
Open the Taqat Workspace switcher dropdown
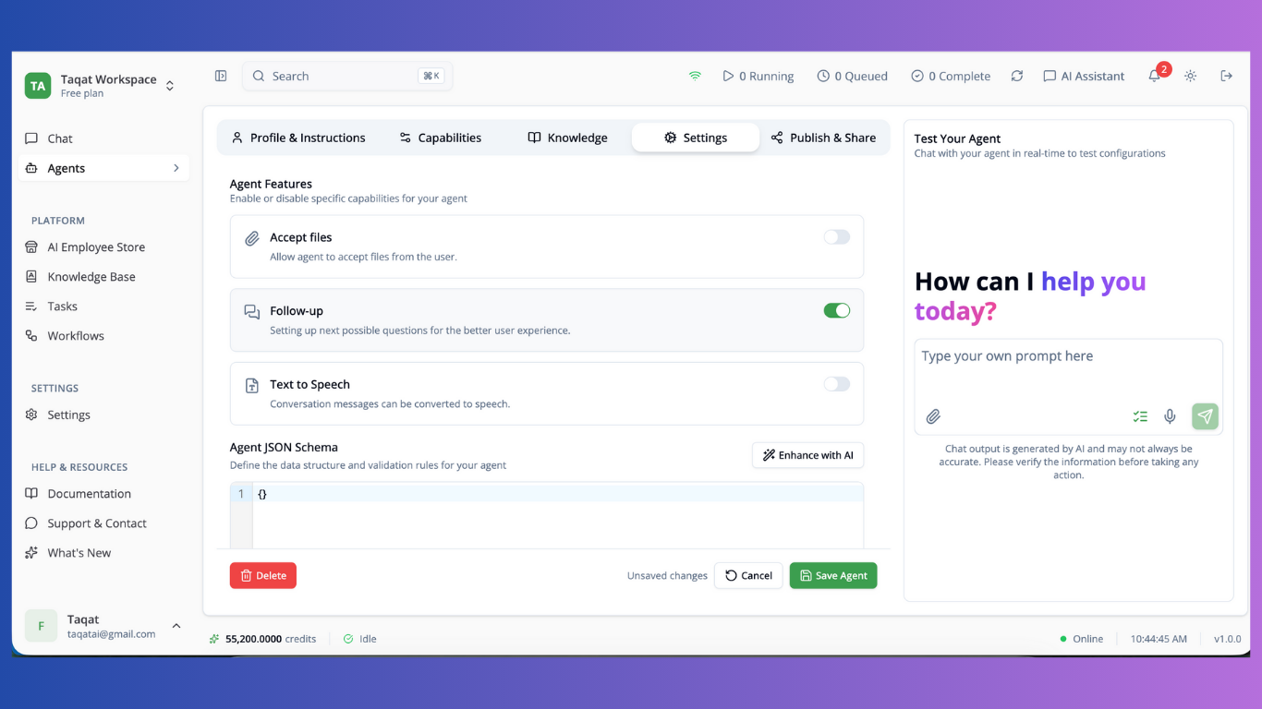coord(170,86)
